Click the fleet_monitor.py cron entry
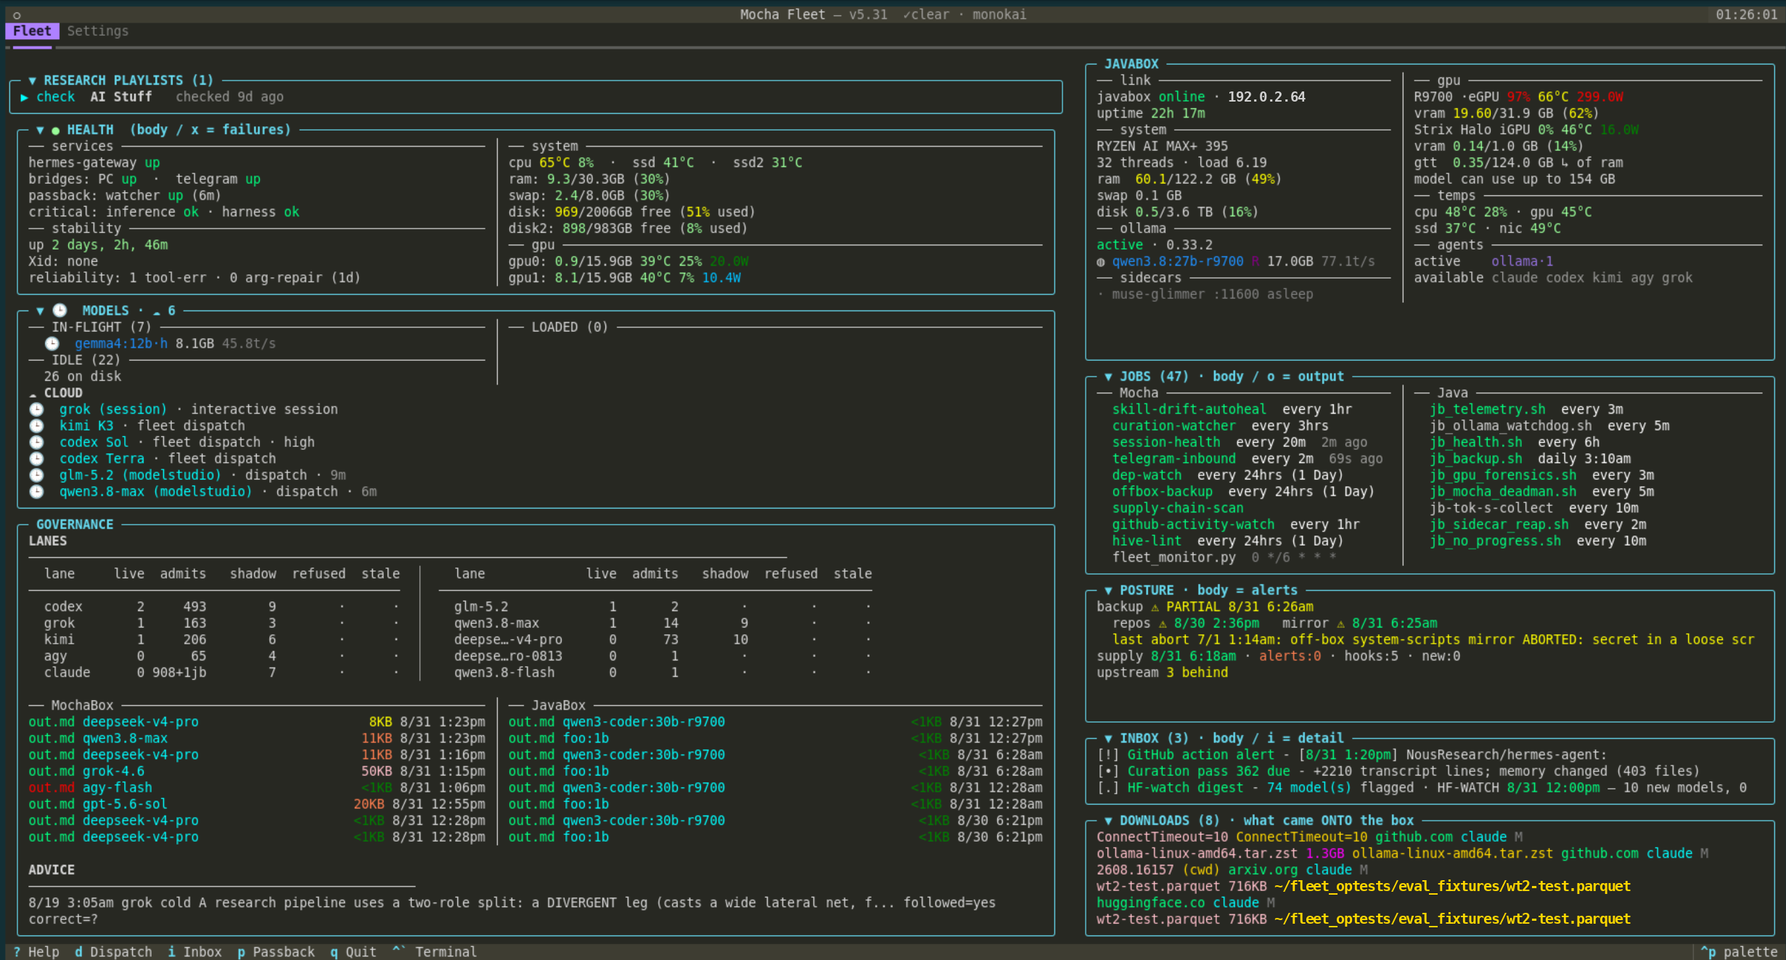 [x=1224, y=557]
